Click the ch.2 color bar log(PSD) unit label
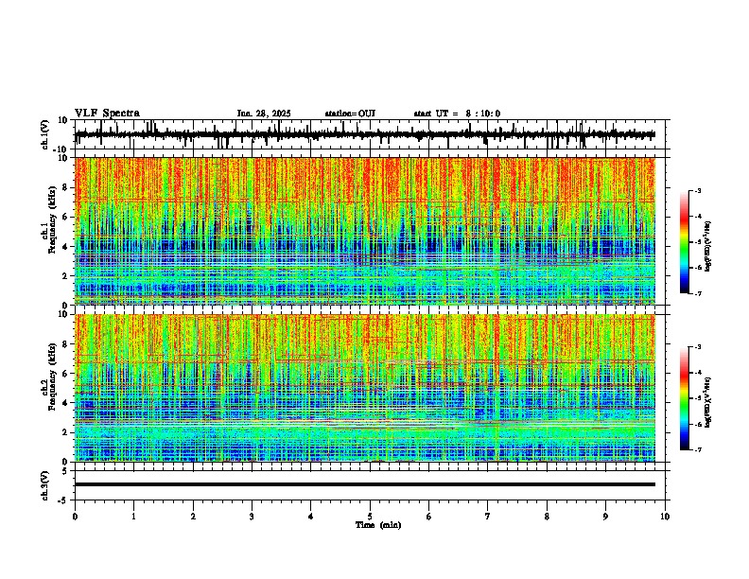The image size is (749, 579). point(708,402)
